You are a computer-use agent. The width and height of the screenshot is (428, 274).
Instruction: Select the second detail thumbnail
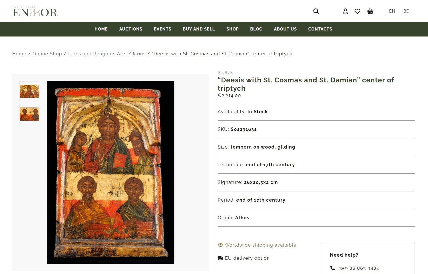(x=29, y=114)
